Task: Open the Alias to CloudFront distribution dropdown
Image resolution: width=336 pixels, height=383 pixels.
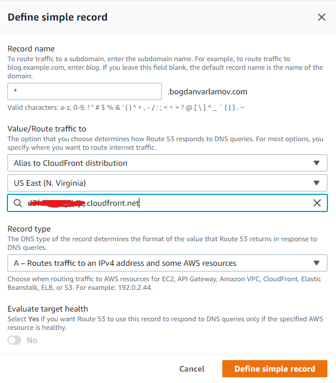Action: 167,163
